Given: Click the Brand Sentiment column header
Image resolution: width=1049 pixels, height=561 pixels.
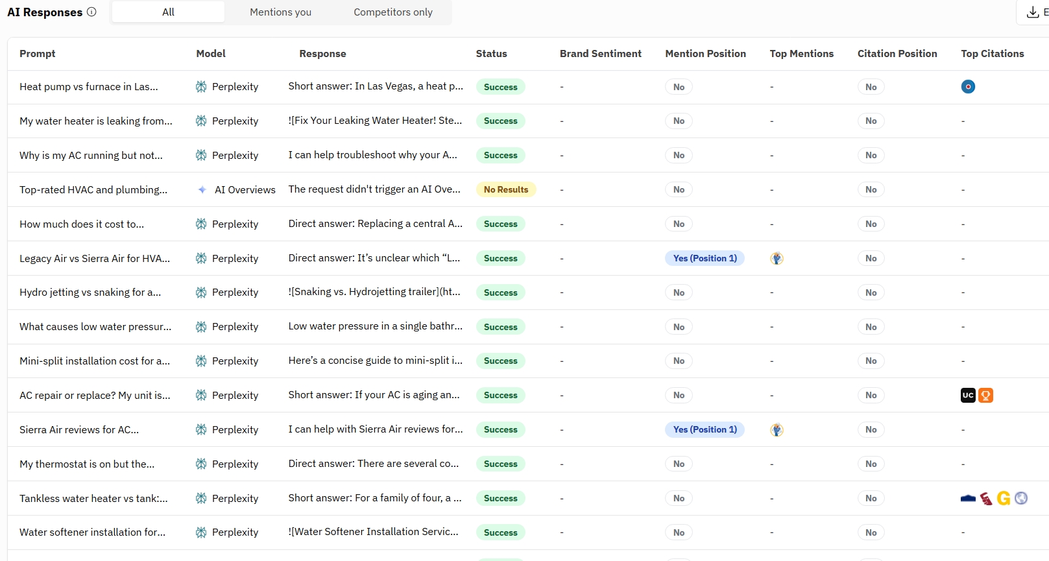Looking at the screenshot, I should 600,54.
